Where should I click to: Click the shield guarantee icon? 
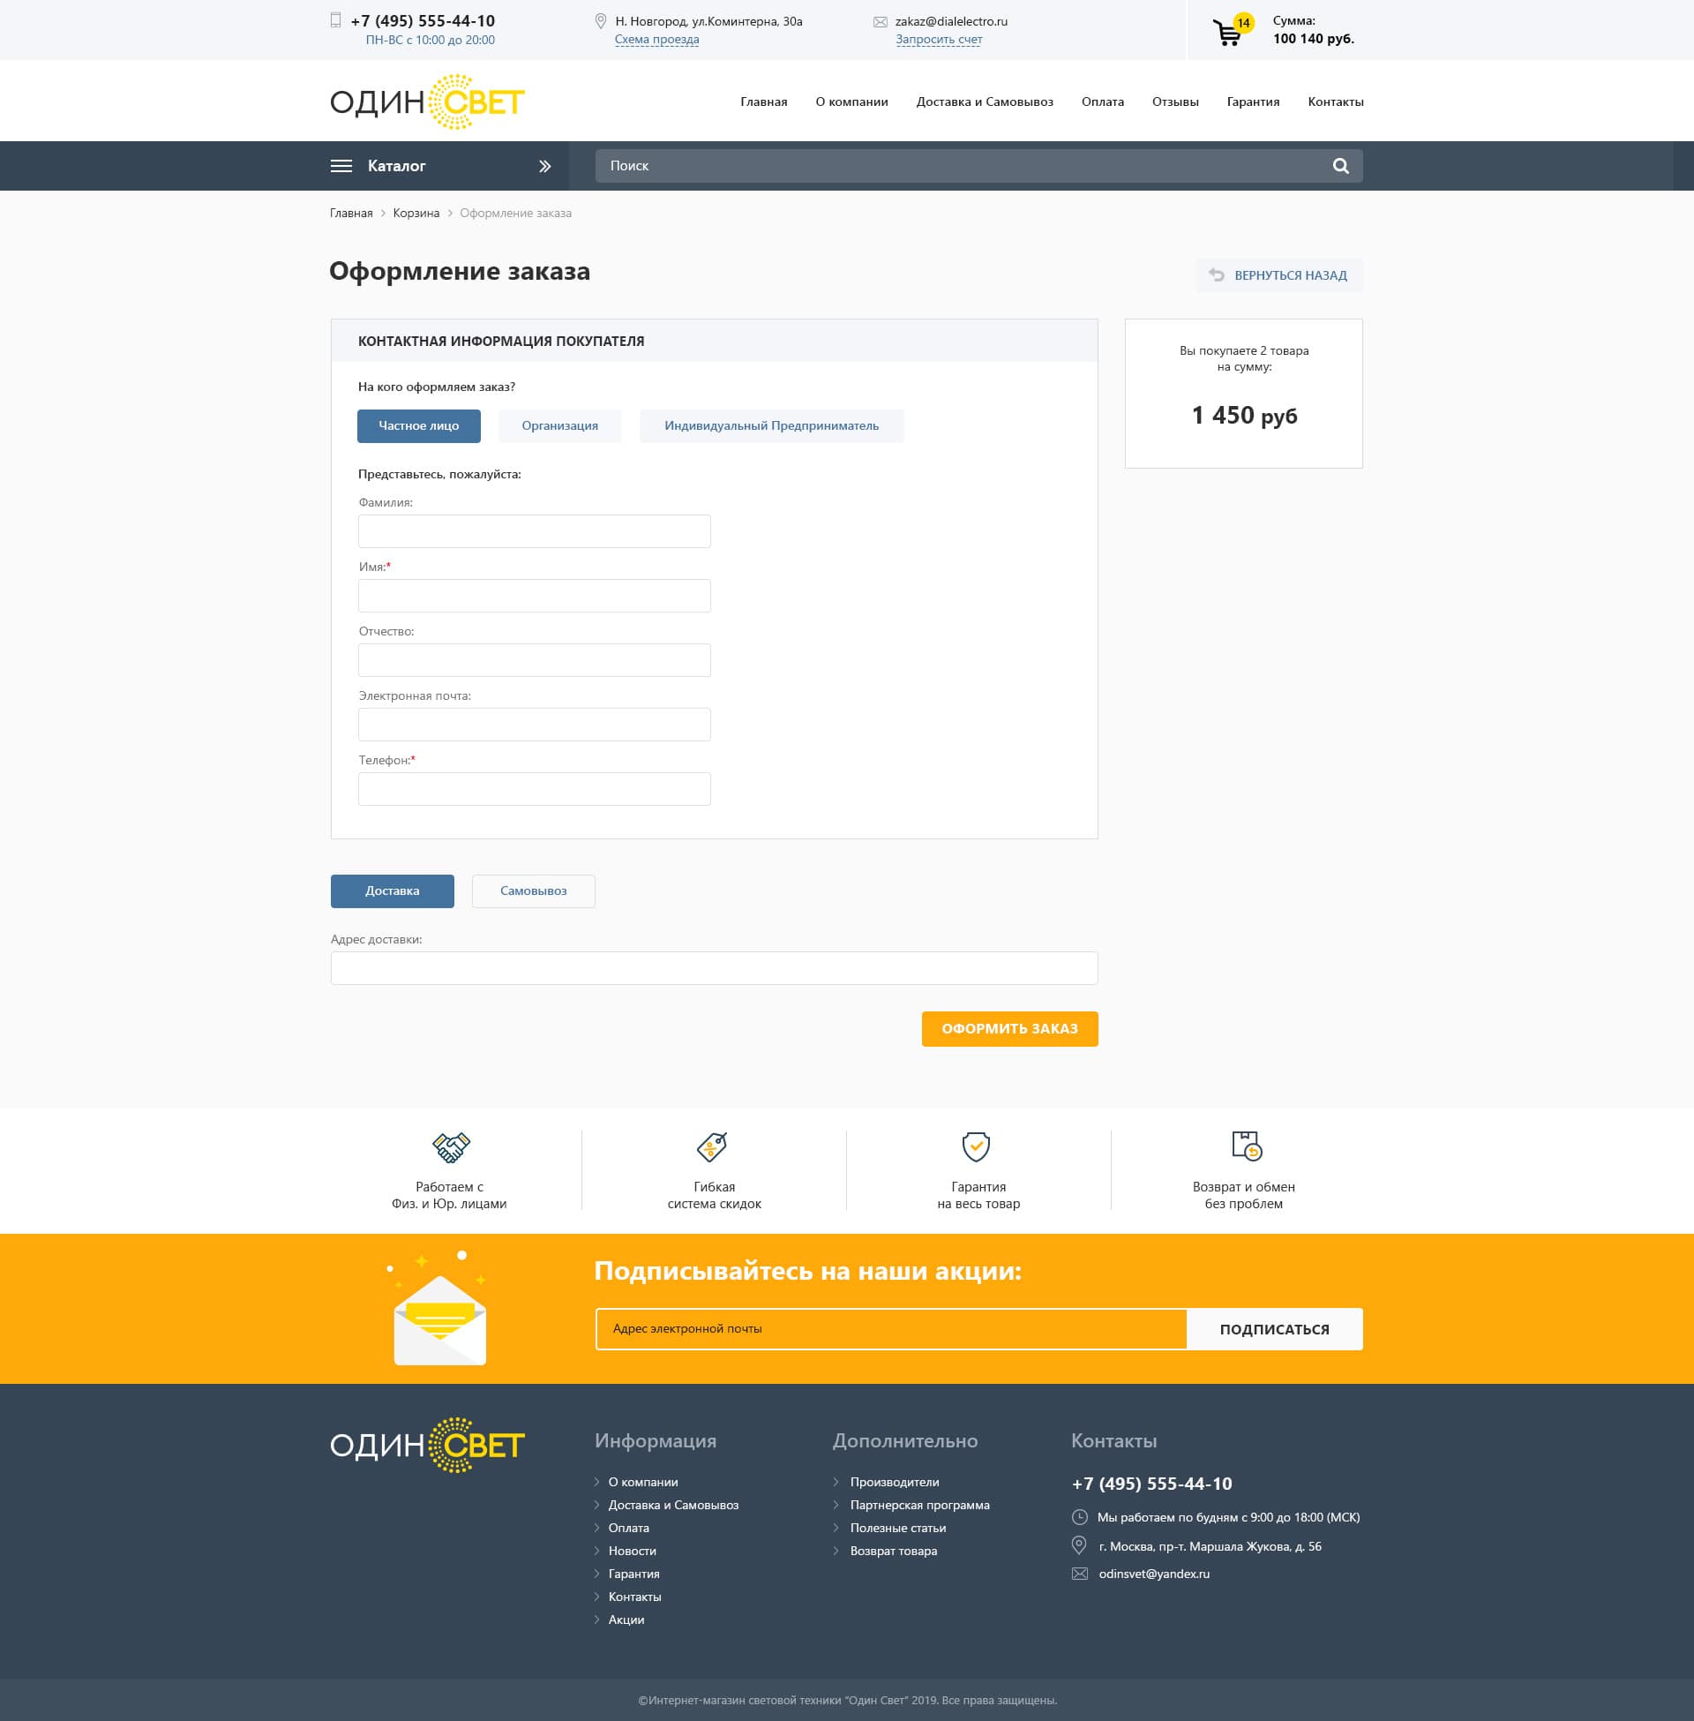click(976, 1146)
